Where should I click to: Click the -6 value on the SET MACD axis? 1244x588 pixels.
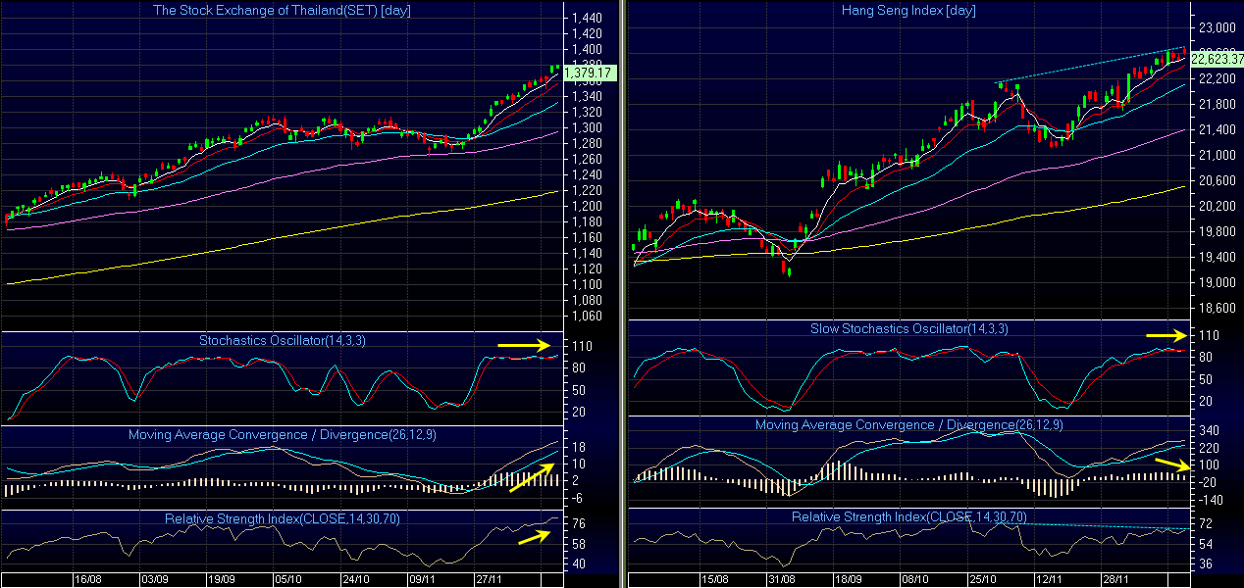click(x=577, y=497)
